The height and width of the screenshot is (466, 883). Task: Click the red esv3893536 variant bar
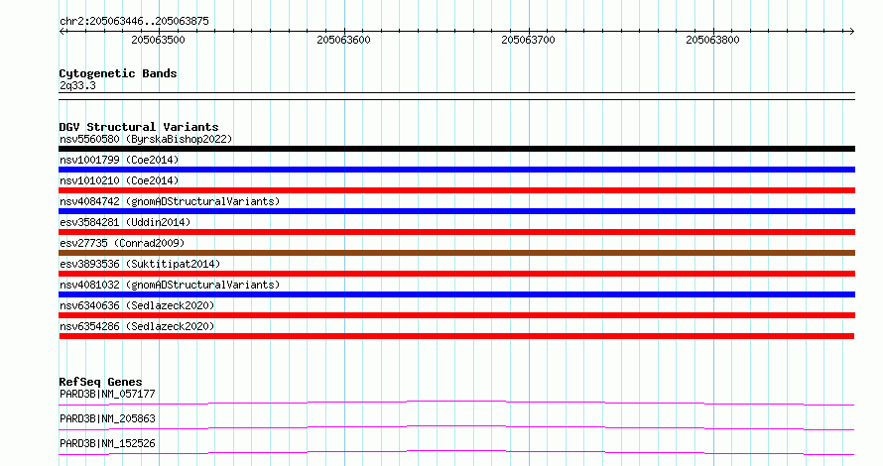click(x=456, y=274)
